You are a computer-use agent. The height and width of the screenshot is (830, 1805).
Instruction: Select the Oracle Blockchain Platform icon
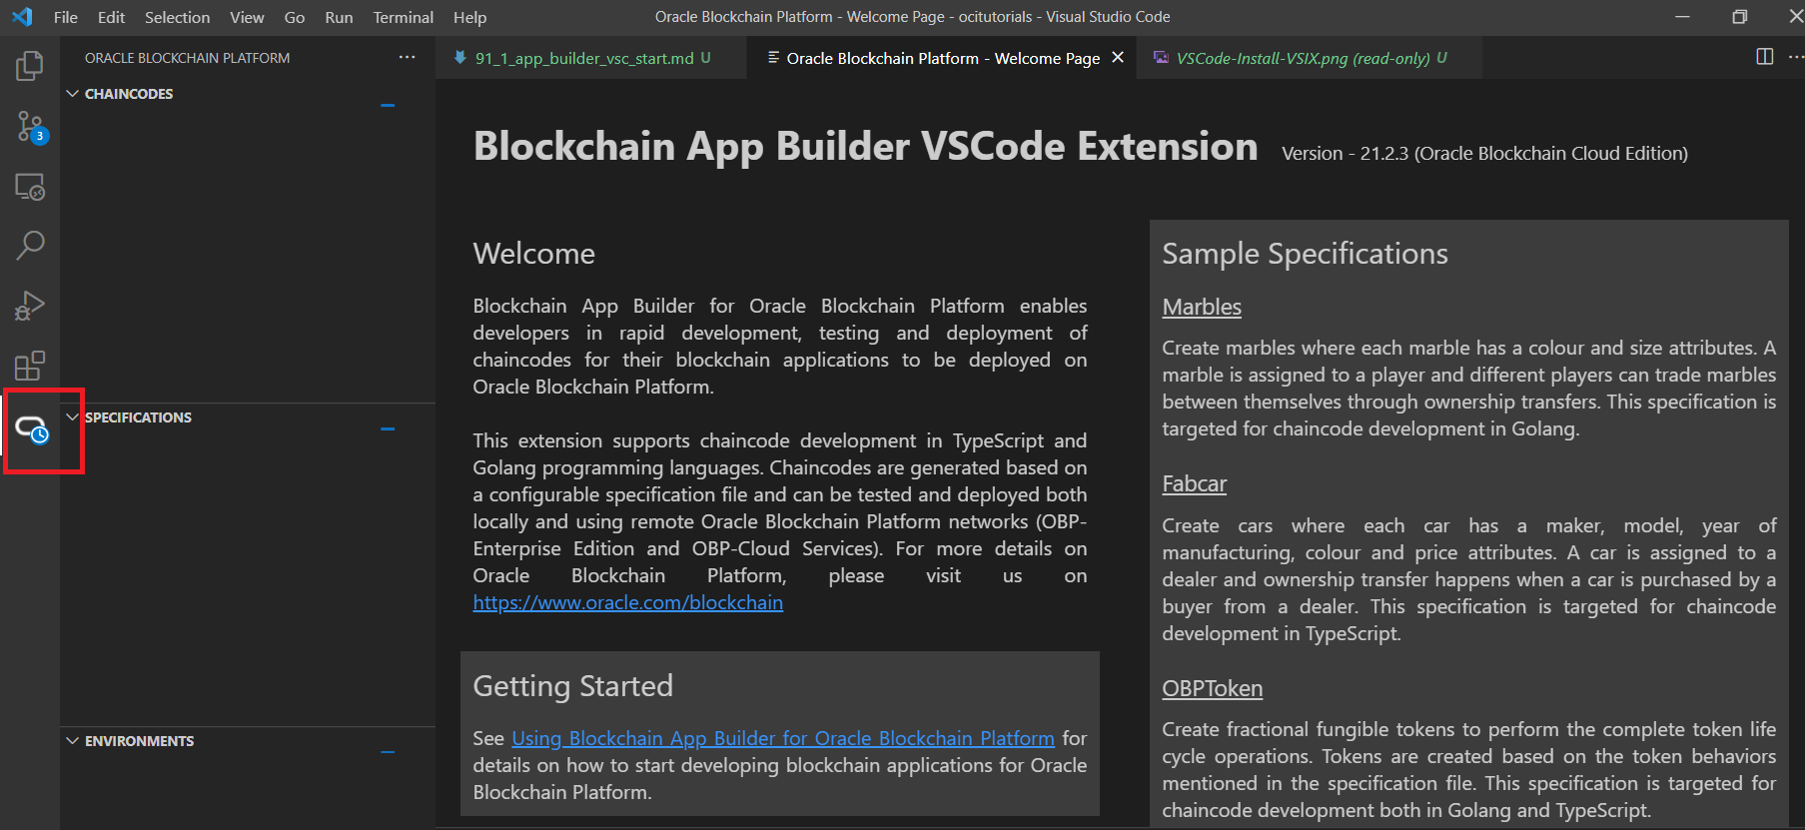click(x=32, y=430)
